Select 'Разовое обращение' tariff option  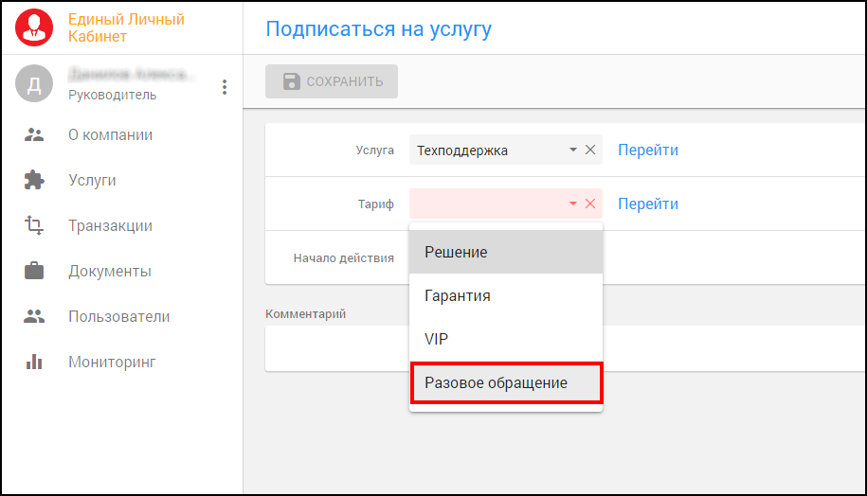(505, 383)
